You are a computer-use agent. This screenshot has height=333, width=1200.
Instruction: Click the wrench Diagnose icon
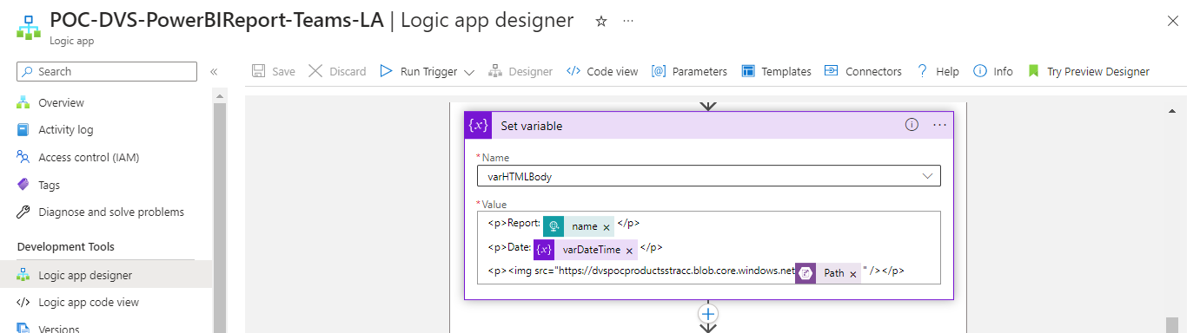click(23, 212)
